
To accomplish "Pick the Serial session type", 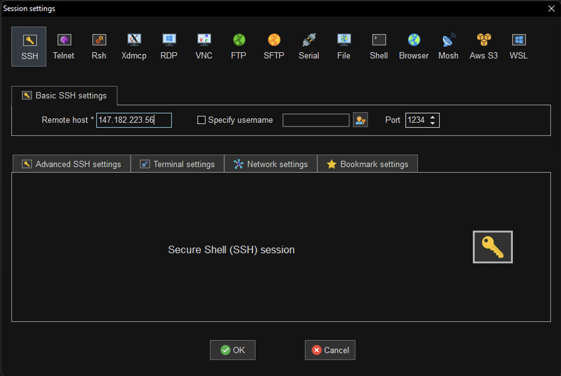I will click(x=309, y=47).
